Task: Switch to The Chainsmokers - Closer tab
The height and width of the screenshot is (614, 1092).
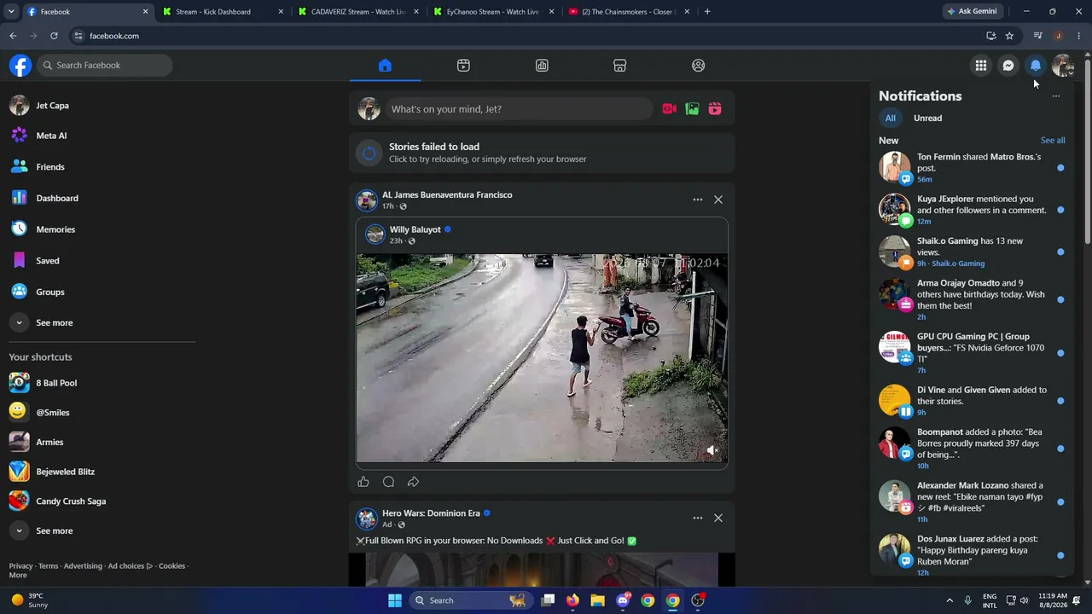Action: [x=629, y=12]
